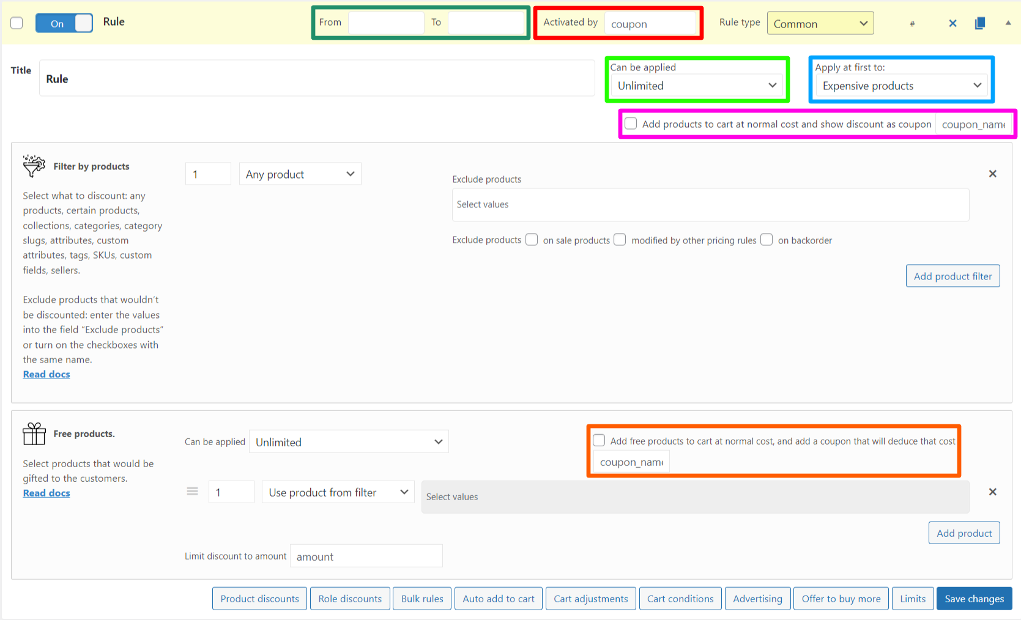Check exclude modified by other pricing rules
The width and height of the screenshot is (1021, 620).
tap(620, 240)
